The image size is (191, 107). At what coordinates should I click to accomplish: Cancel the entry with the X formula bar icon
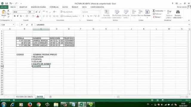[22, 25]
